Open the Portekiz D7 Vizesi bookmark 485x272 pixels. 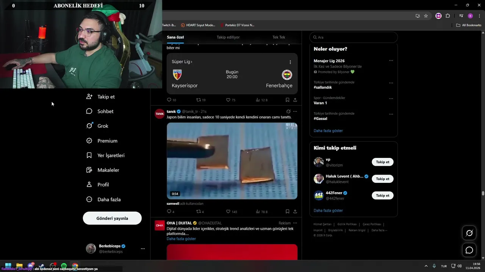pos(237,25)
